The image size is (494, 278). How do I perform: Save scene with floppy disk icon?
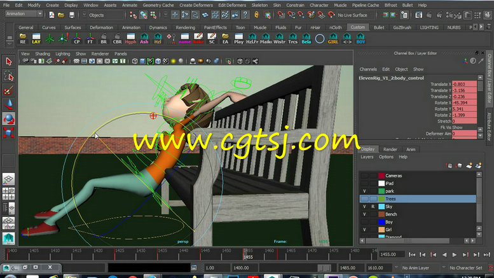click(72, 15)
